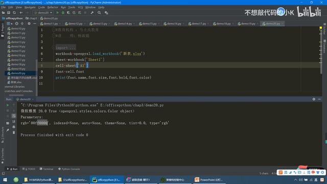Click the Back navigation arrow
327x184 pixels.
point(21,13)
